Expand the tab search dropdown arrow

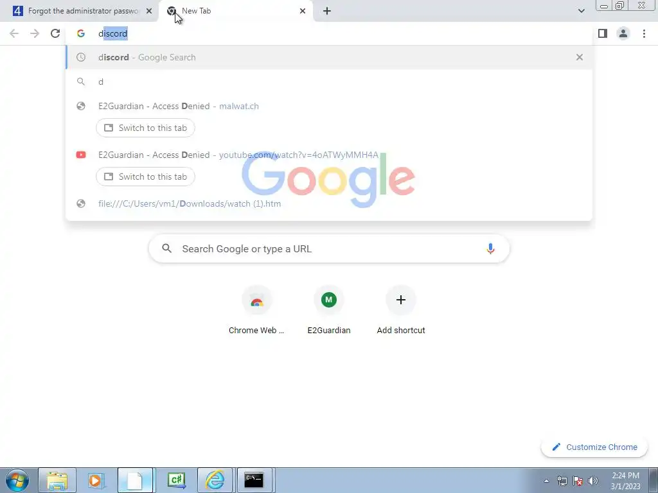(x=581, y=11)
